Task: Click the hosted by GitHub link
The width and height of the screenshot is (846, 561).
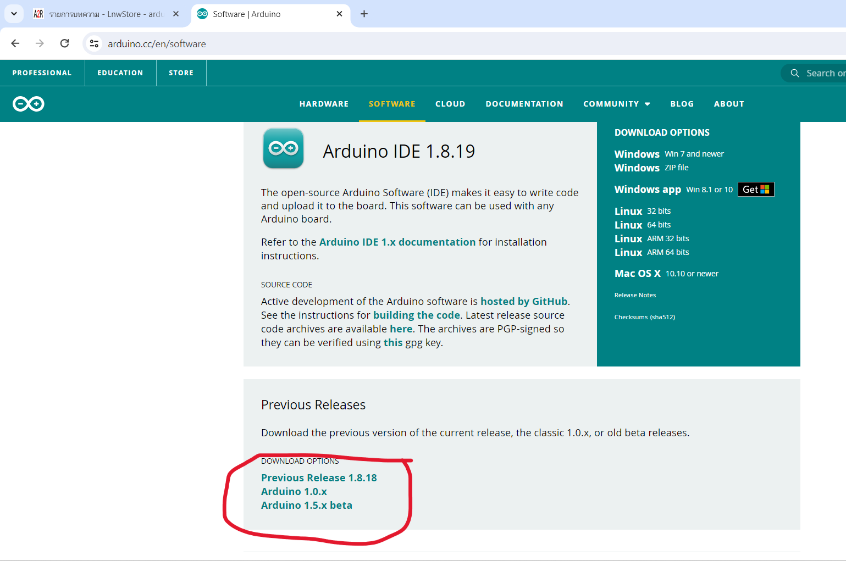Action: pyautogui.click(x=524, y=301)
